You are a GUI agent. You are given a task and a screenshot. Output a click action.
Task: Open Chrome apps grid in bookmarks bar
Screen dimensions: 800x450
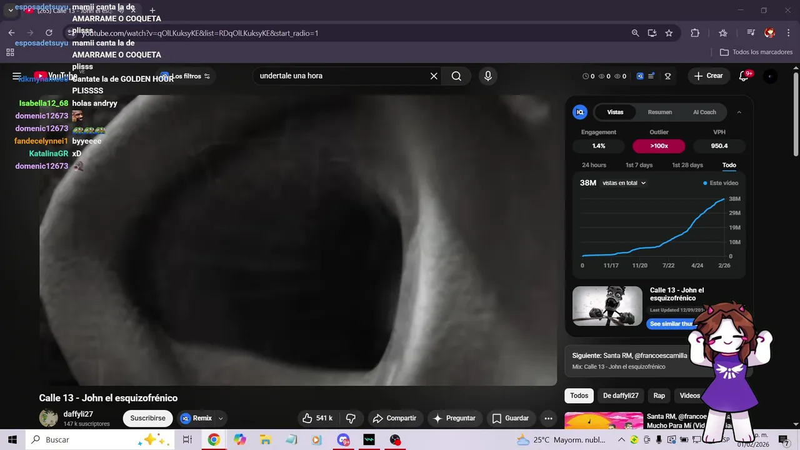tap(10, 52)
